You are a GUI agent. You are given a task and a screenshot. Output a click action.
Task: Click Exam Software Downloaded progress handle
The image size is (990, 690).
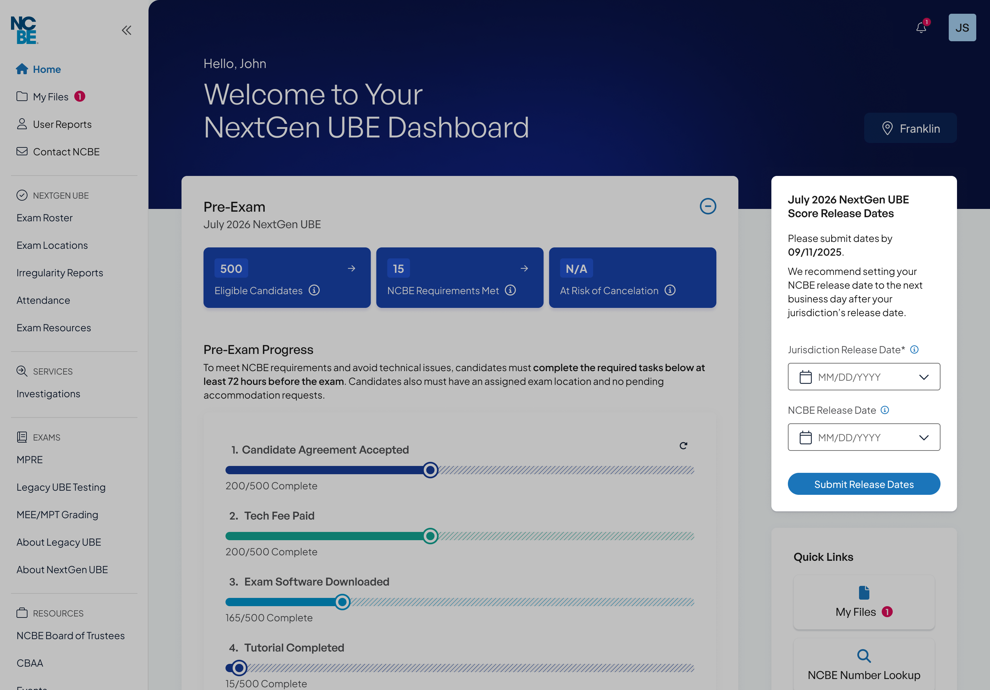tap(342, 602)
